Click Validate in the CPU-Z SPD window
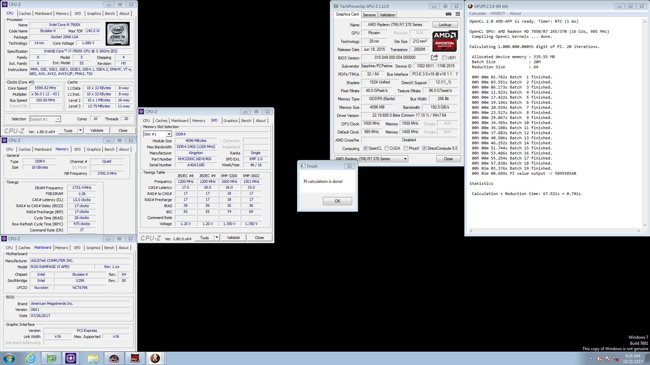Screen dimensions: 650x365 [x=233, y=238]
